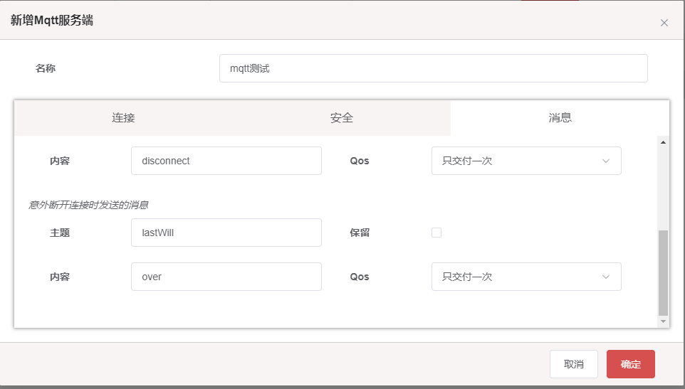Viewport: 685px width, 389px height.
Task: Expand the disconnect message Qos chevron
Action: click(x=606, y=161)
